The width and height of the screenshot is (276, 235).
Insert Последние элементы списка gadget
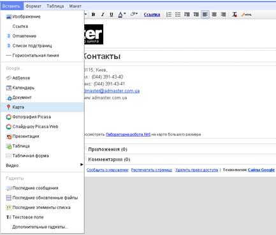(x=42, y=208)
